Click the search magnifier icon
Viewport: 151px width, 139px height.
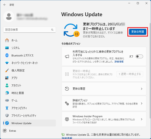pyautogui.click(x=52, y=30)
